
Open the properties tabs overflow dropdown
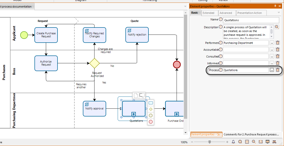click(279, 13)
